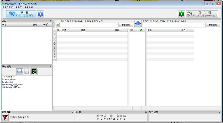Image resolution: width=223 pixels, height=123 pixels.
Task: Close the 보기 선택 panel
Action: pos(220,112)
